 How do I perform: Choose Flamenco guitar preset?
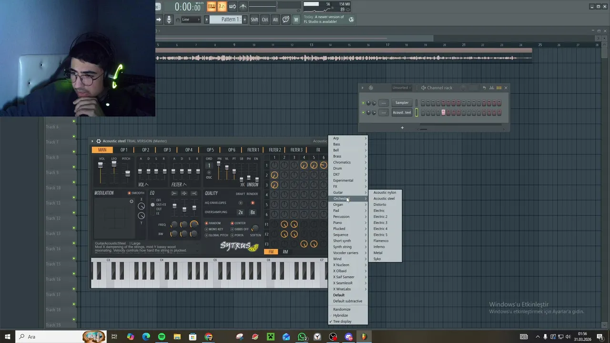pyautogui.click(x=385, y=241)
